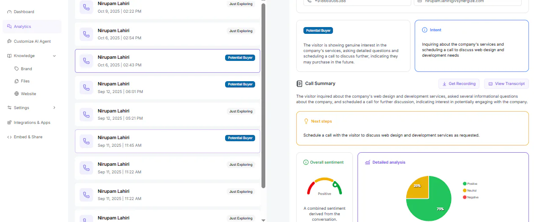Click 'Oct 6, 2025 | 02:54 PM' date text

point(119,38)
